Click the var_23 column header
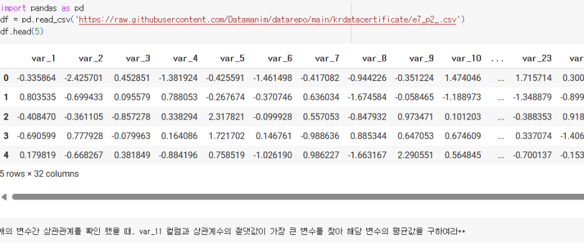 537,59
